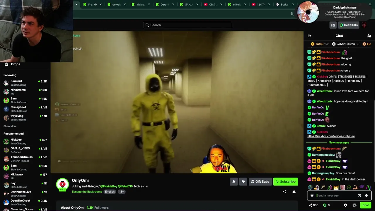Switch to the BotRix browser tab

[285, 4]
